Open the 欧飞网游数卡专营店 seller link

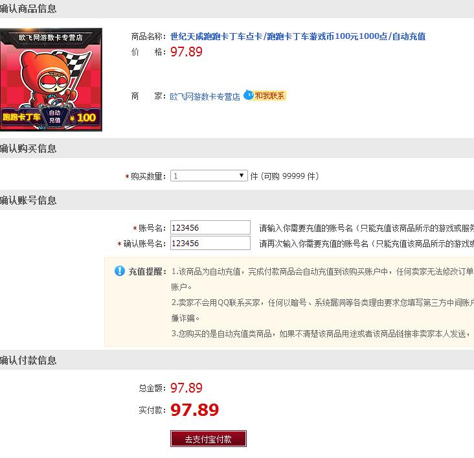[205, 96]
